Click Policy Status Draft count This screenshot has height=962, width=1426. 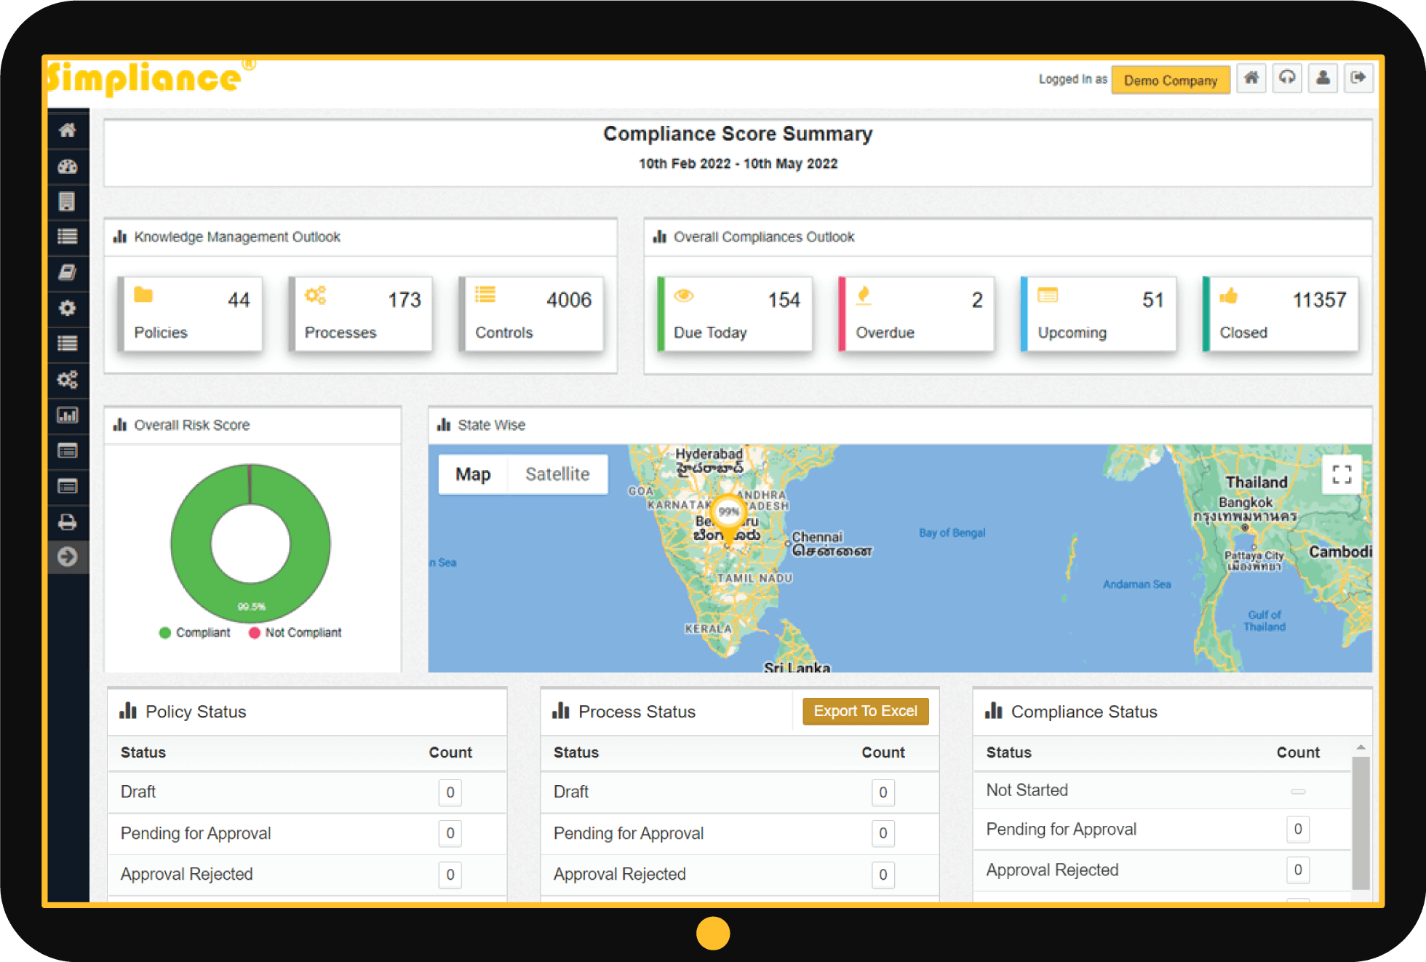coord(450,792)
